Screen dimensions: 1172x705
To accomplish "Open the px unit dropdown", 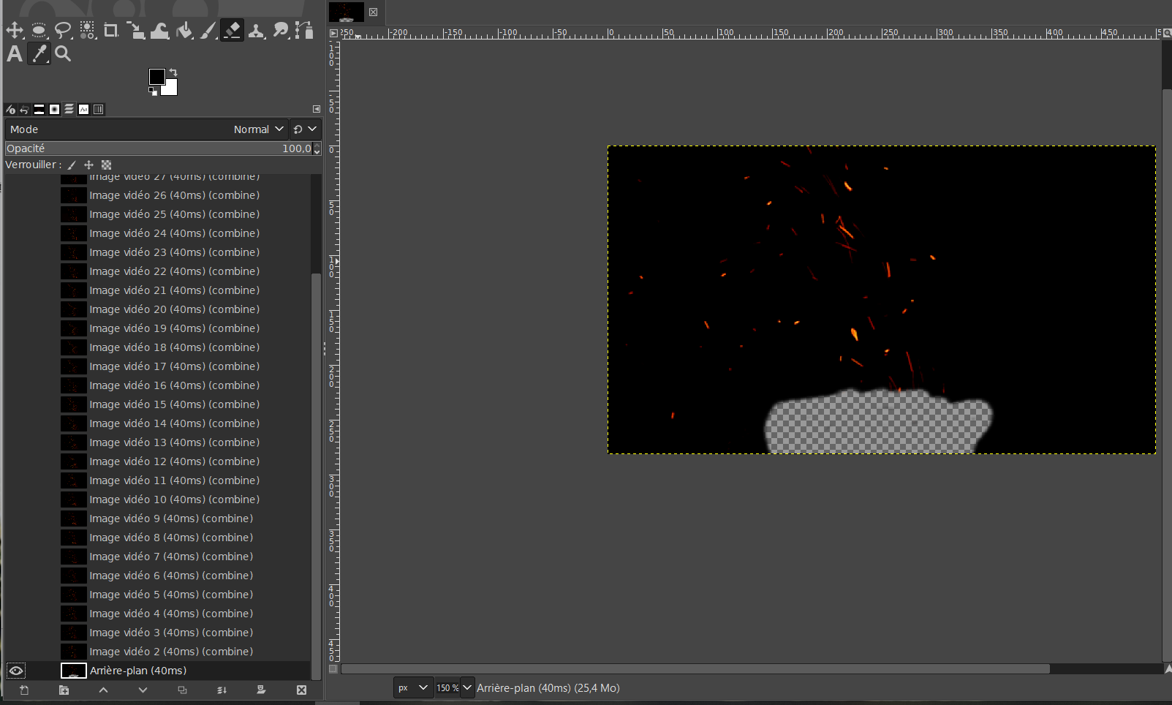I will pos(413,687).
